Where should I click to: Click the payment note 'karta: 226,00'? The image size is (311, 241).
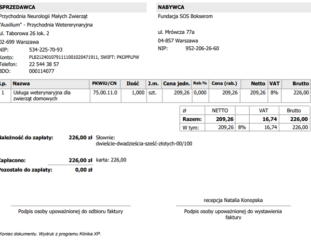click(x=111, y=160)
